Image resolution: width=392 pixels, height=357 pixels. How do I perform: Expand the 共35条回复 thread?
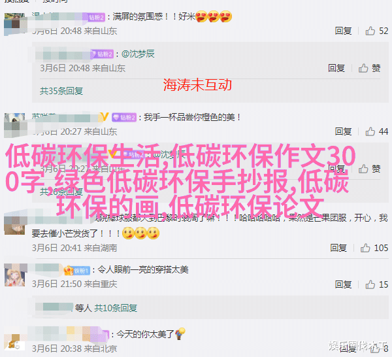click(61, 91)
